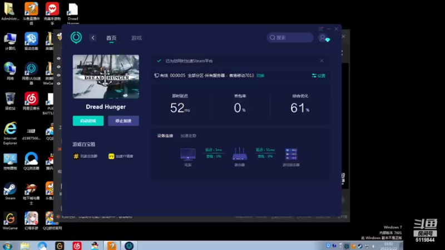Open the Dread Hunger desktop shortcut
The image size is (445, 250).
(73, 13)
